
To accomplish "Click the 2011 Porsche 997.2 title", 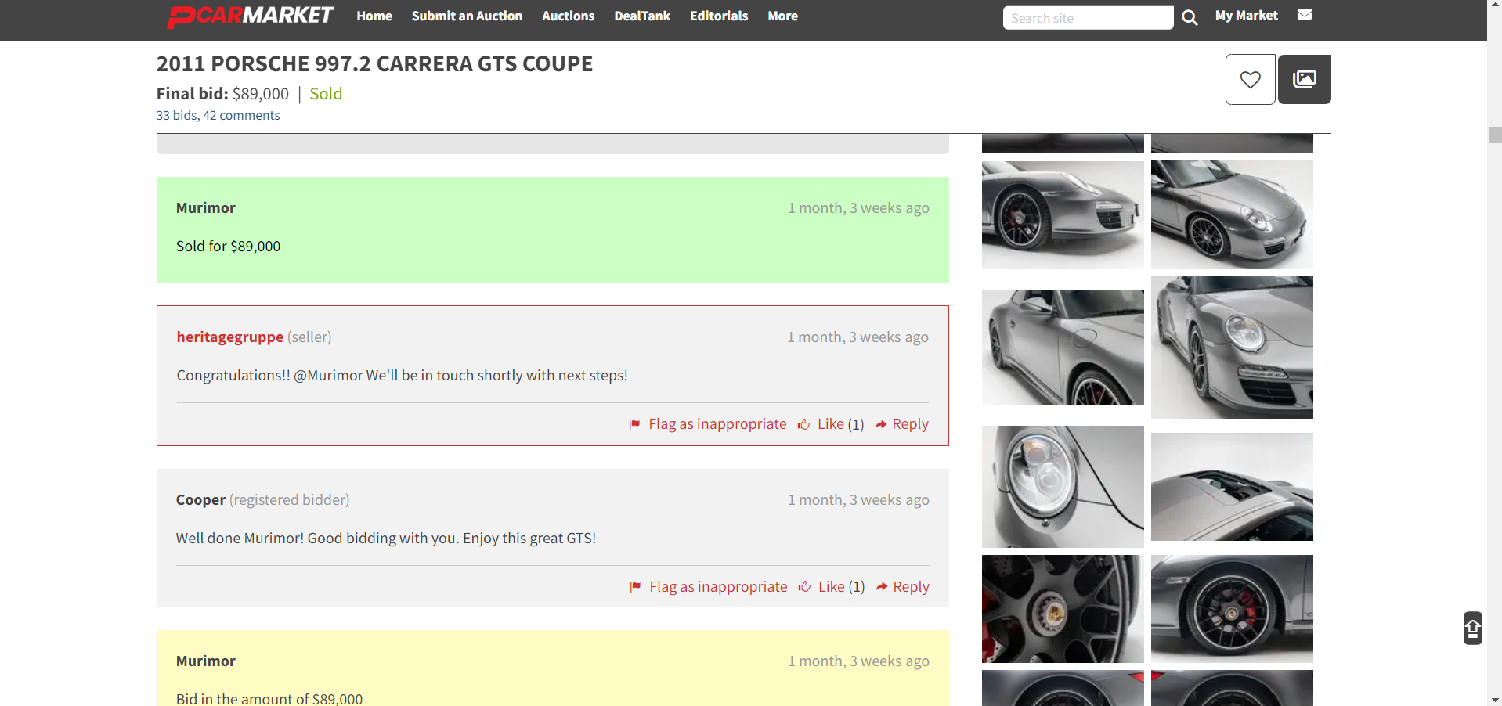I will [x=374, y=63].
